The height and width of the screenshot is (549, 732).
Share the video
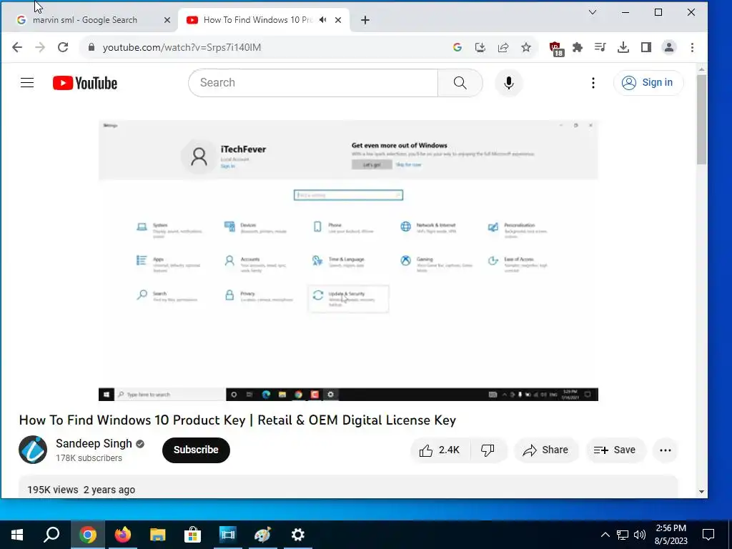[545, 450]
